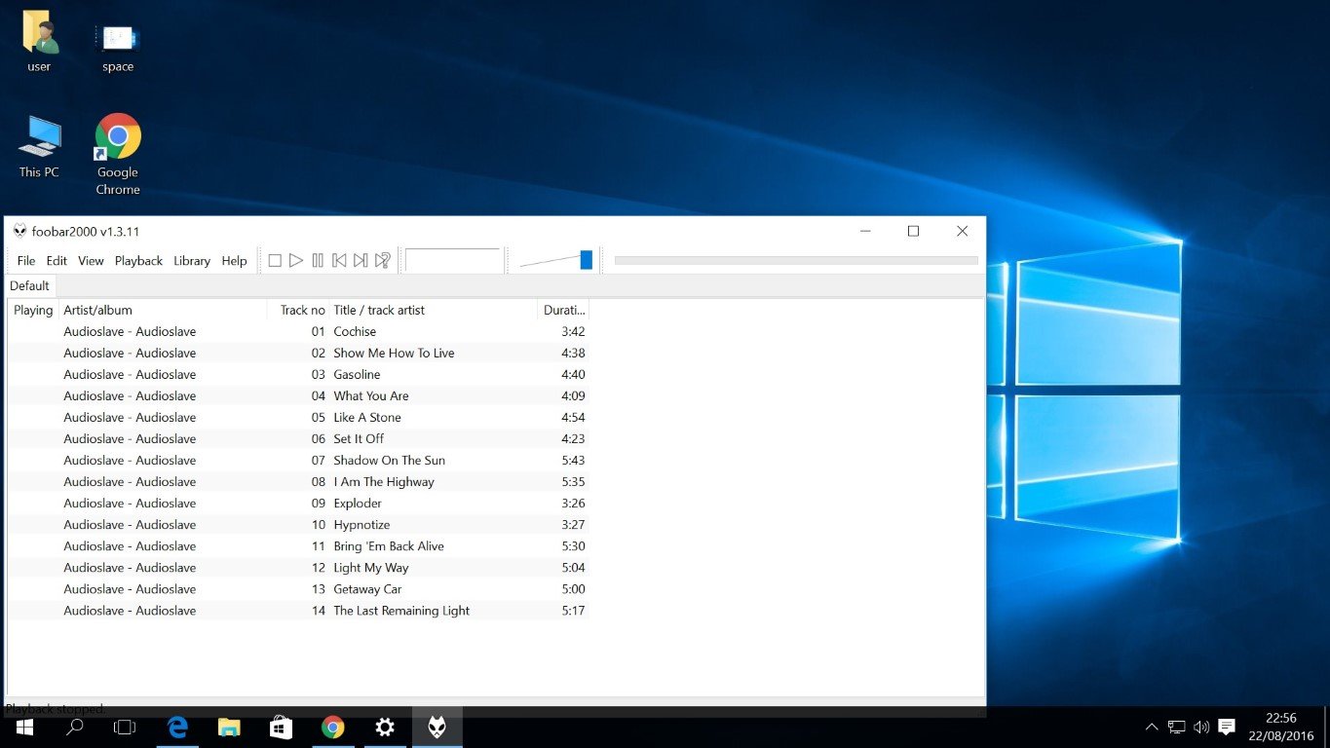Select the track Gasoline
The width and height of the screenshot is (1330, 748).
pos(298,374)
